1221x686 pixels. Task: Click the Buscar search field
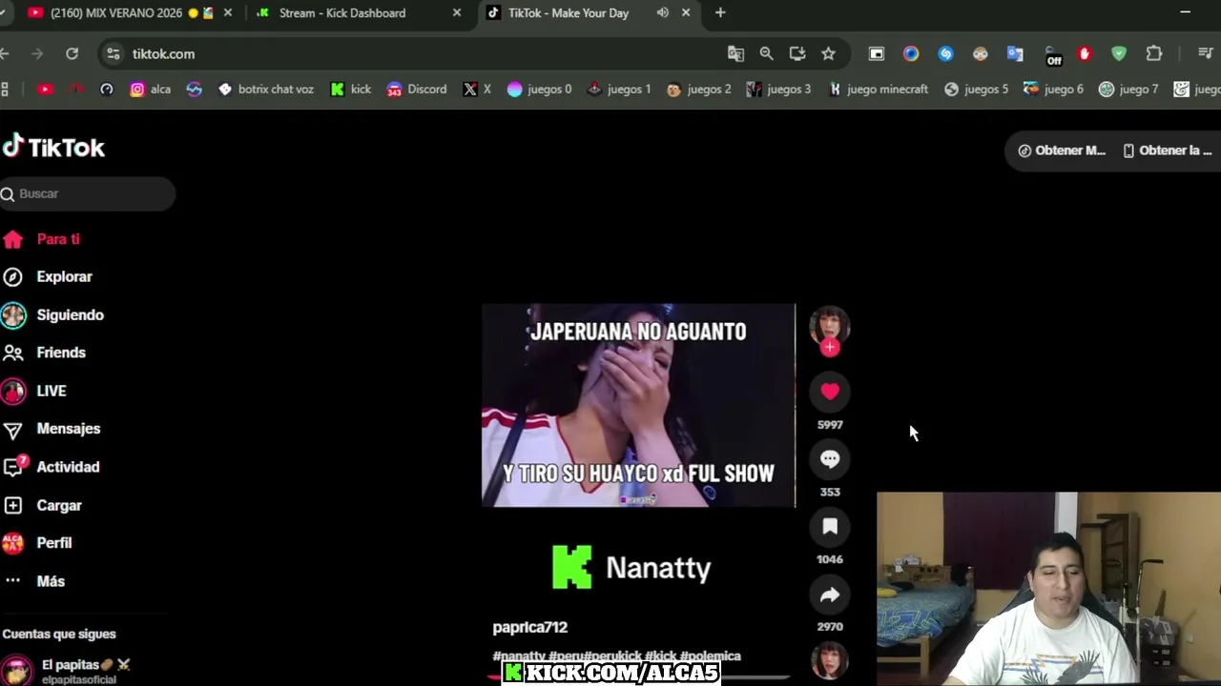pyautogui.click(x=88, y=193)
